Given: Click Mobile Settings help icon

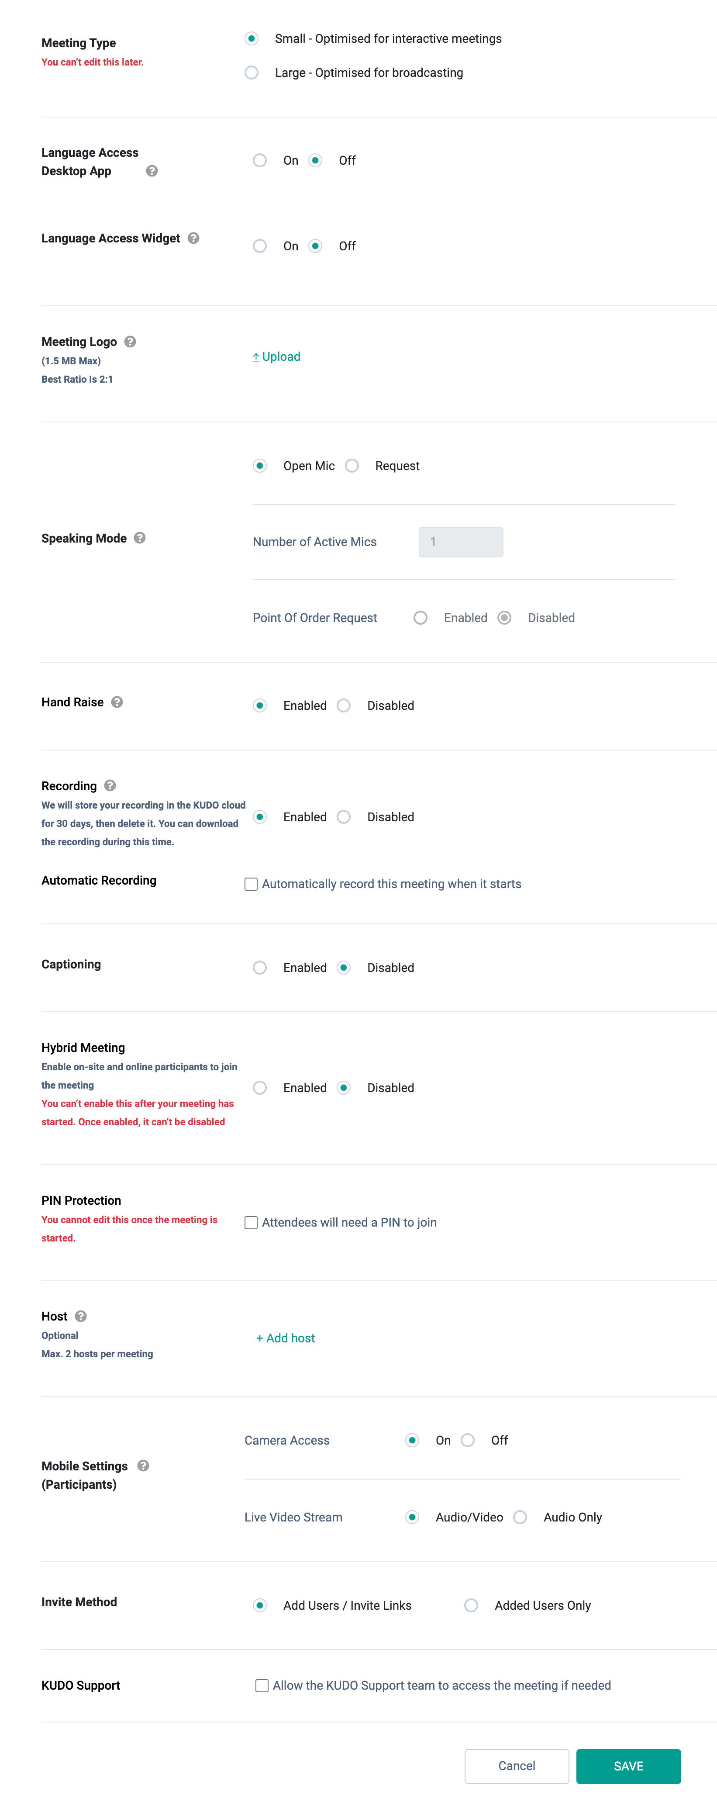Looking at the screenshot, I should 143,1465.
